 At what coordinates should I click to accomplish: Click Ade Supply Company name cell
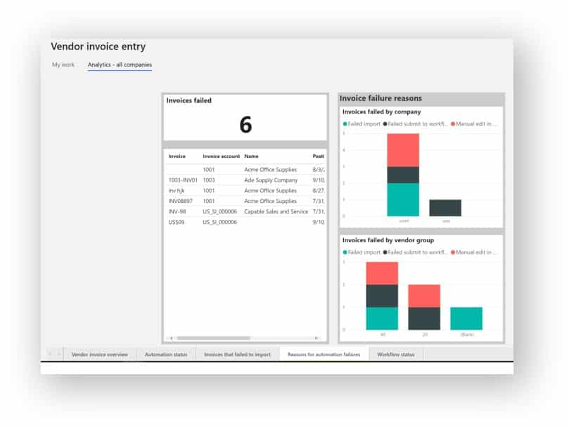click(x=271, y=180)
